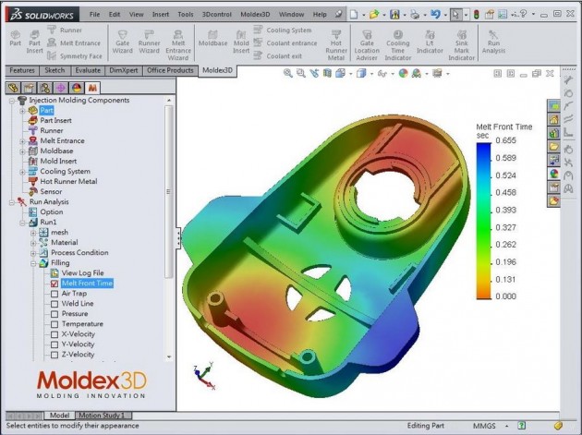Switch to the Evaluate tab
Image resolution: width=582 pixels, height=435 pixels.
click(x=88, y=70)
